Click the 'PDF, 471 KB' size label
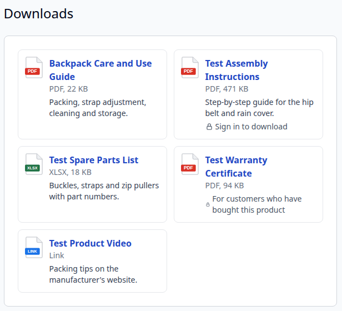The height and width of the screenshot is (311, 342). pyautogui.click(x=227, y=89)
